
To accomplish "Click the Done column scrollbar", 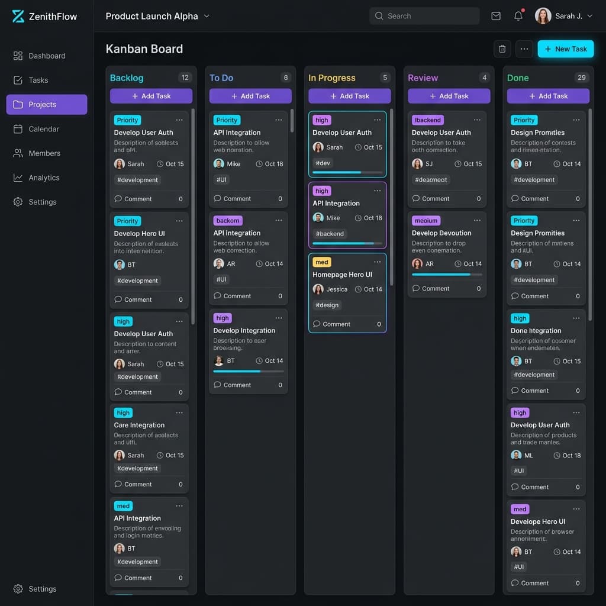I will click(590, 214).
